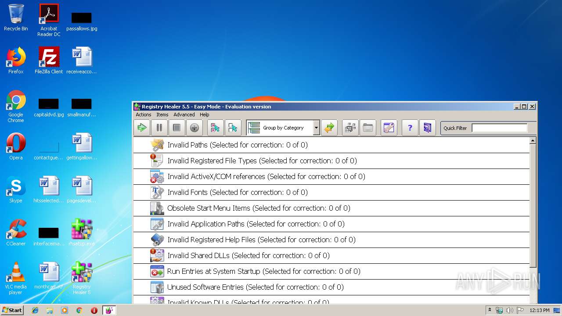
Task: Launch Internet Explorer from the taskbar
Action: [35, 310]
